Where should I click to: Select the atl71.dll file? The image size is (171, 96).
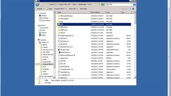pyautogui.click(x=63, y=64)
